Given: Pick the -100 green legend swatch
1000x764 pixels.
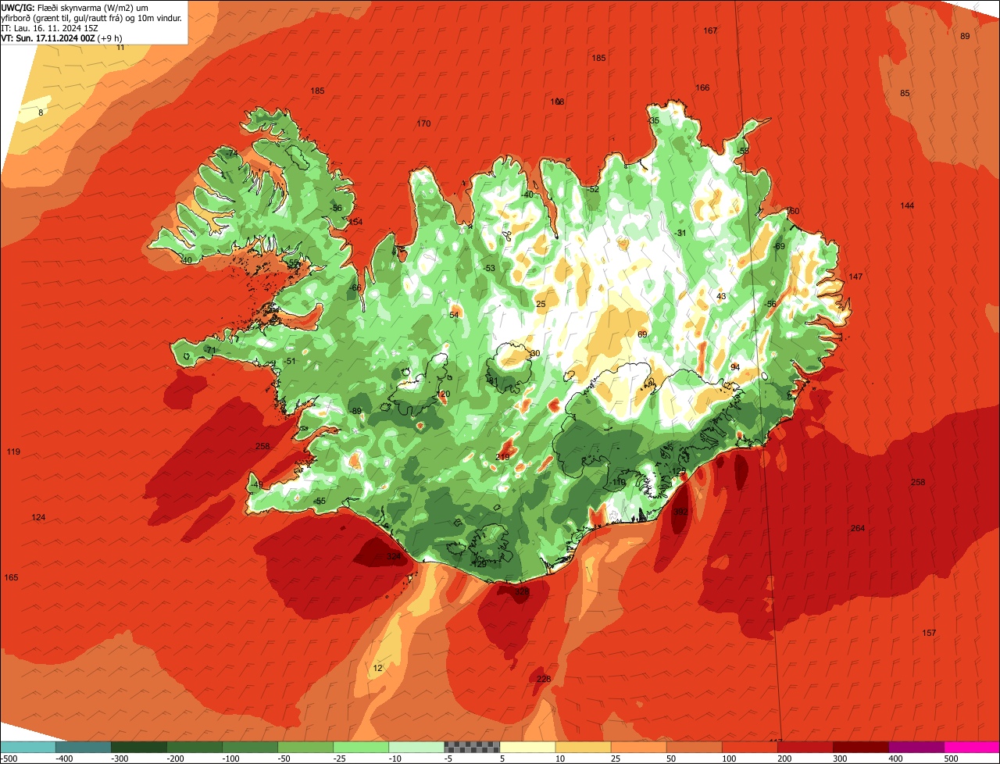Looking at the screenshot, I should (x=250, y=747).
